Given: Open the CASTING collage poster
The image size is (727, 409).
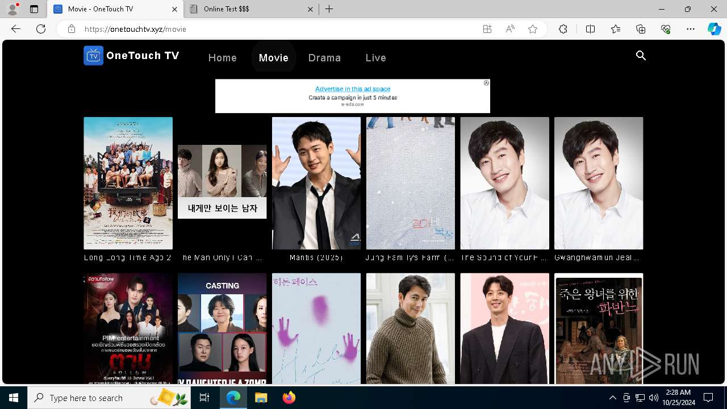Looking at the screenshot, I should pos(222,328).
